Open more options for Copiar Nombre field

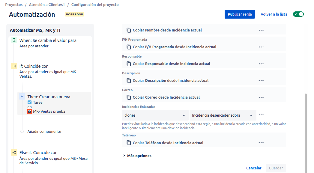pyautogui.click(x=261, y=30)
